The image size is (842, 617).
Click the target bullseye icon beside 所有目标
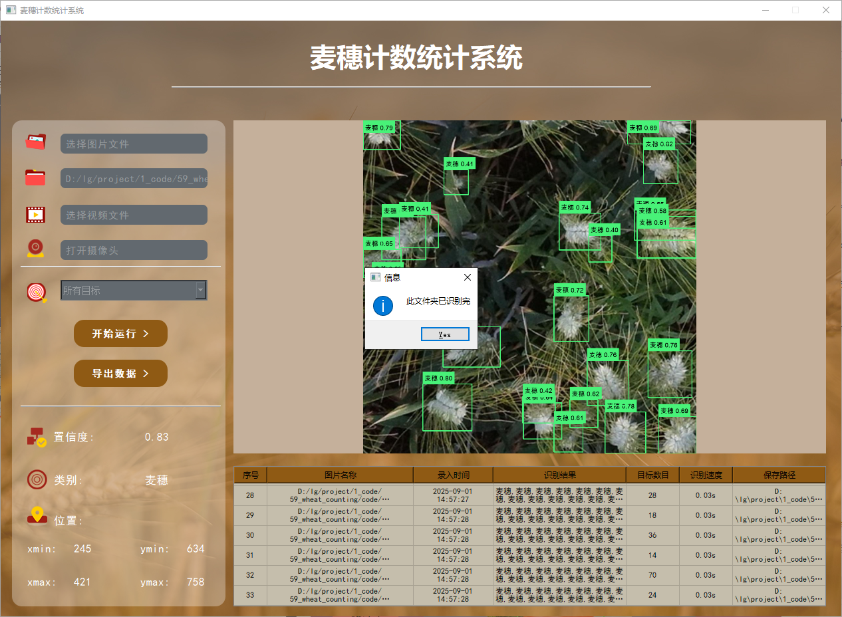coord(37,293)
